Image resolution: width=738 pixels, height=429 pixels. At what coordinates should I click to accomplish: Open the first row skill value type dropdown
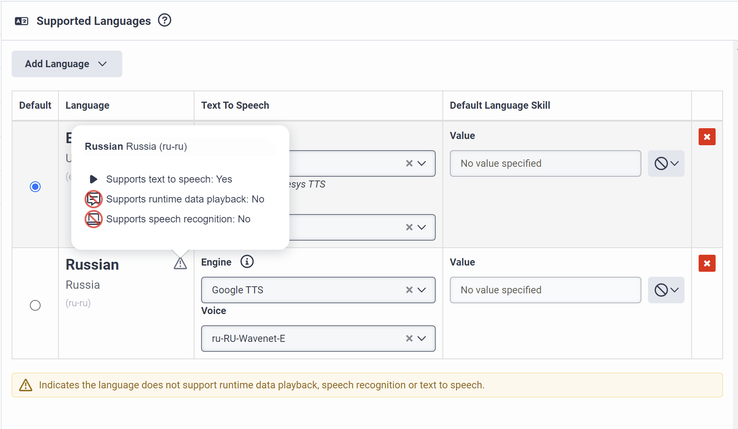point(666,163)
